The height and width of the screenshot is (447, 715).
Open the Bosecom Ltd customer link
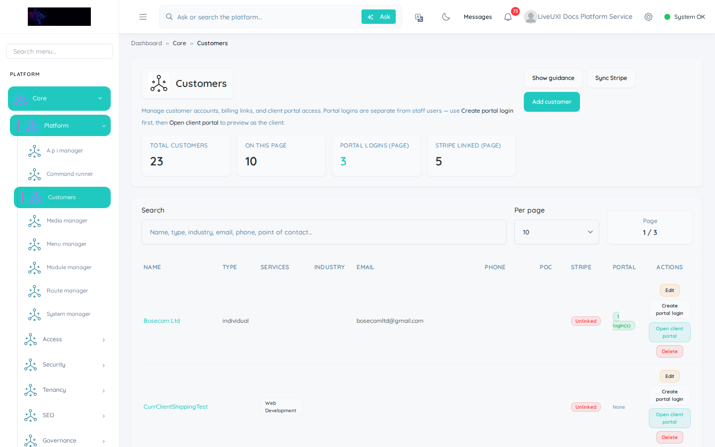tap(162, 321)
